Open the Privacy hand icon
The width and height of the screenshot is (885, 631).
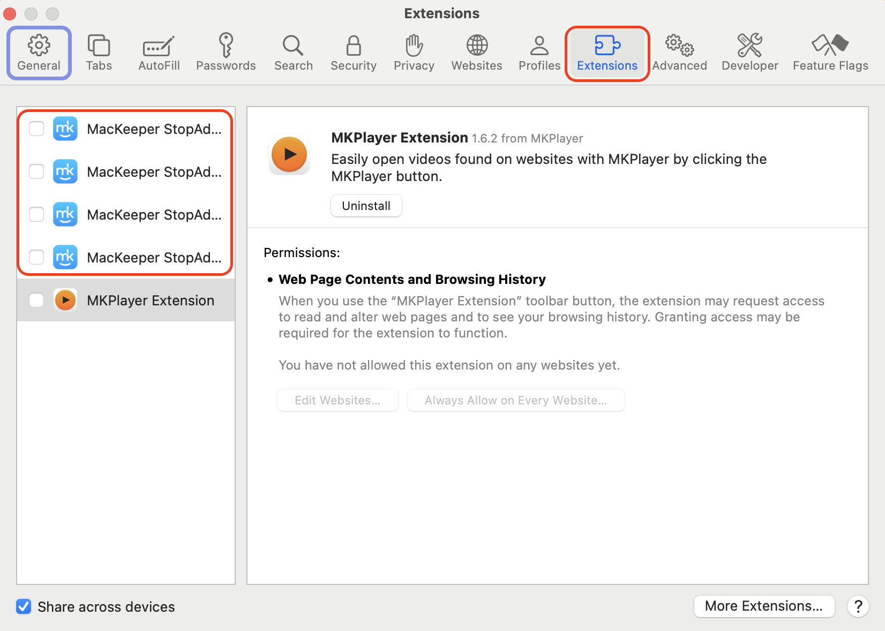pos(414,46)
